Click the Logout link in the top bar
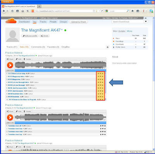This screenshot has width=155, height=154. pyautogui.click(x=55, y=18)
